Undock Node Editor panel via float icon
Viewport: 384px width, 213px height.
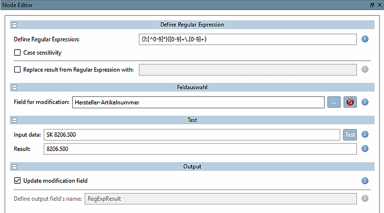point(372,5)
